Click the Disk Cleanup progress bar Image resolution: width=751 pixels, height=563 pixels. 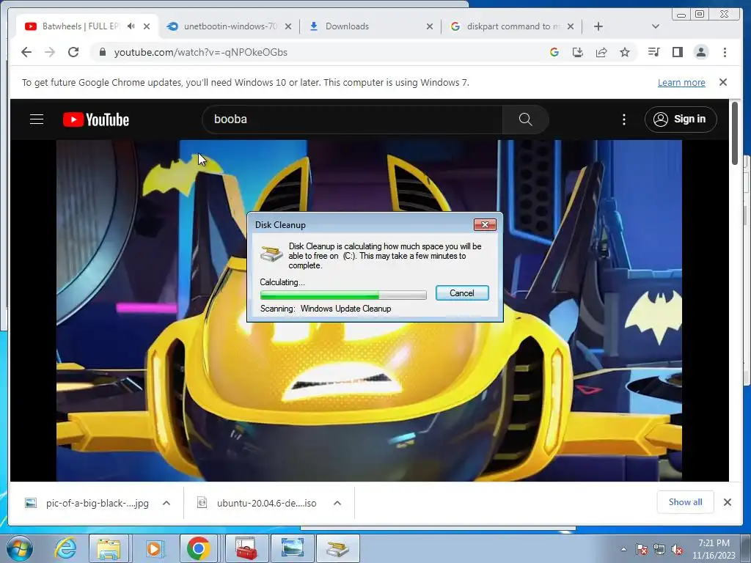pyautogui.click(x=343, y=295)
